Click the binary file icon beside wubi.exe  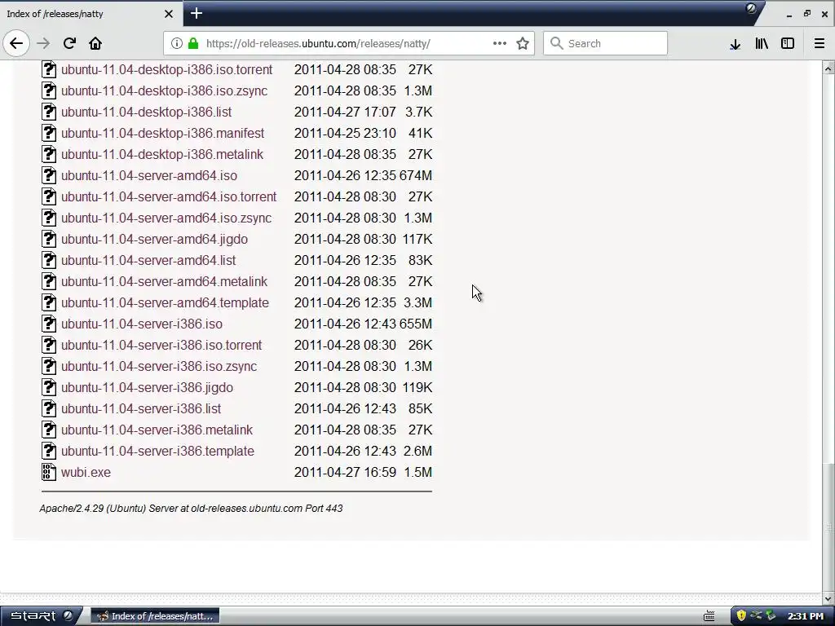(48, 472)
